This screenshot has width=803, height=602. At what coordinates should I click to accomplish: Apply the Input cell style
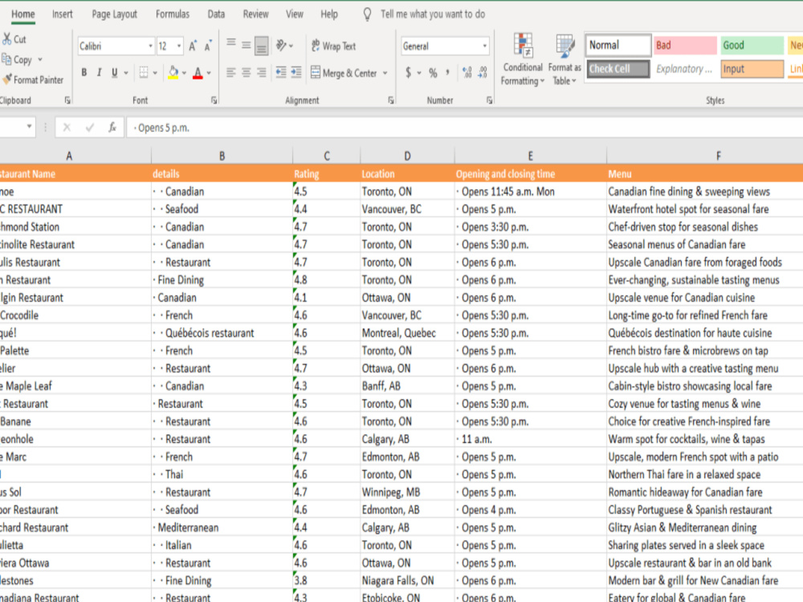752,68
